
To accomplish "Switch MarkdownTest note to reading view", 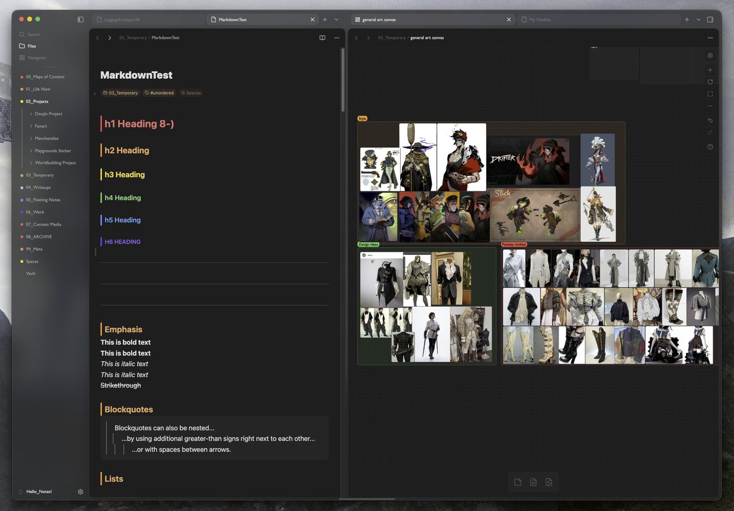I will pos(322,38).
